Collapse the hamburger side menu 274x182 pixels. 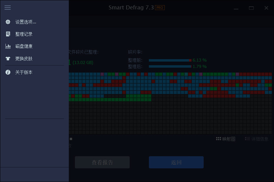(8, 8)
